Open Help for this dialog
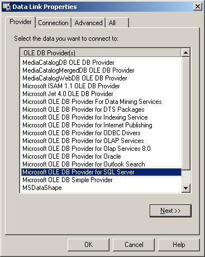The height and width of the screenshot is (257, 205). coord(179,245)
